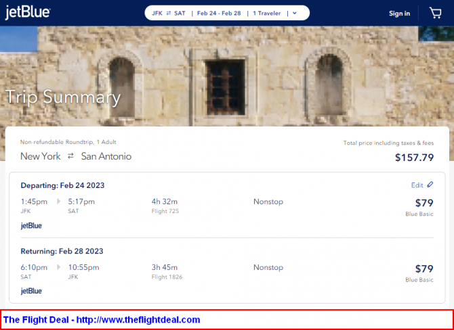Click the Trip Summary heading

coord(63,97)
